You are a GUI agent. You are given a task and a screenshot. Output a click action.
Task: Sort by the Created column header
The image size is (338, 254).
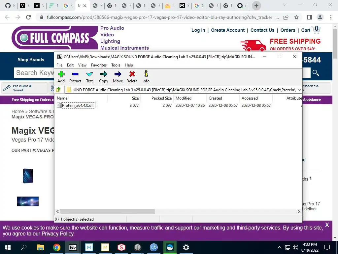[x=223, y=98]
